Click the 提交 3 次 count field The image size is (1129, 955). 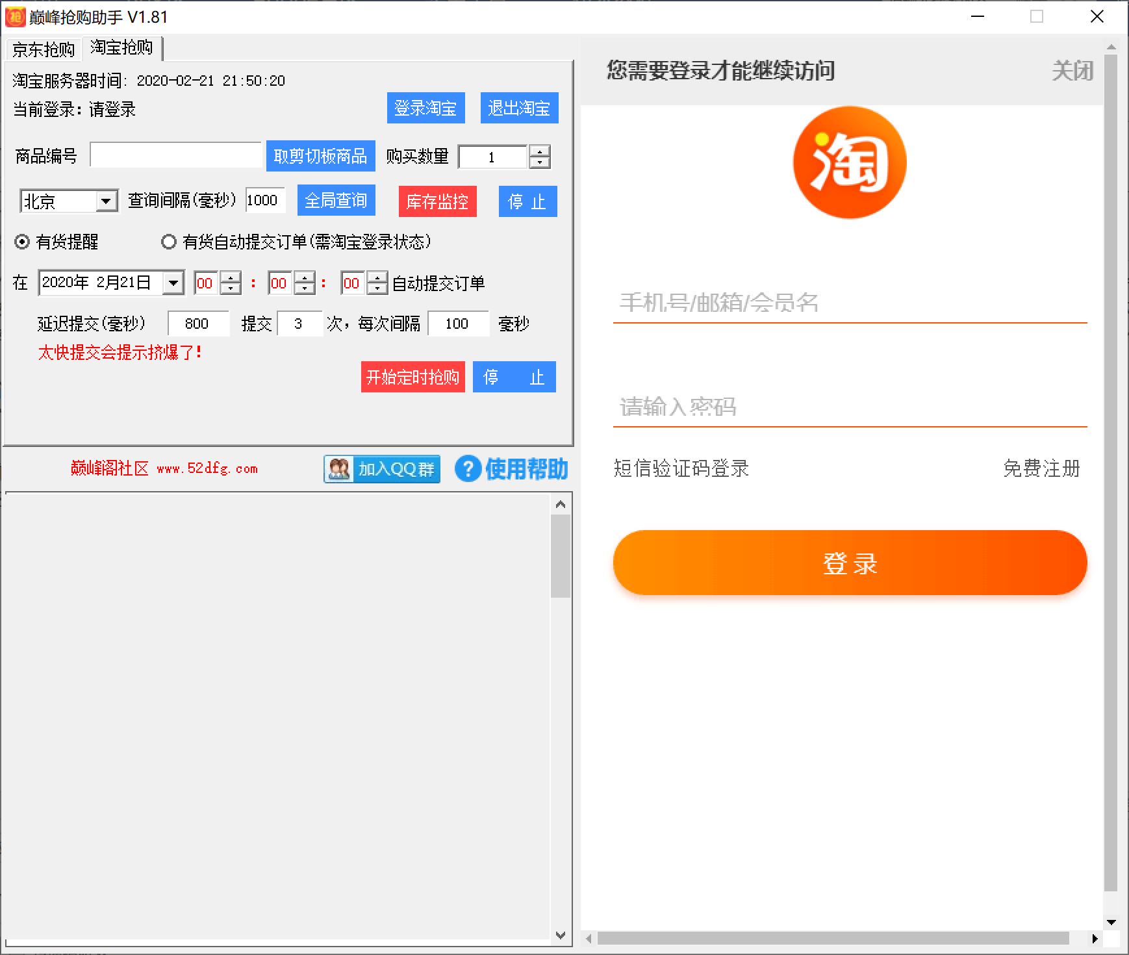(299, 324)
